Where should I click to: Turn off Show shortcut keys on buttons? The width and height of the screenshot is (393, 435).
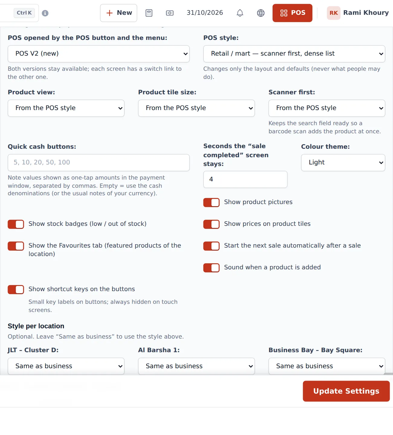click(16, 290)
